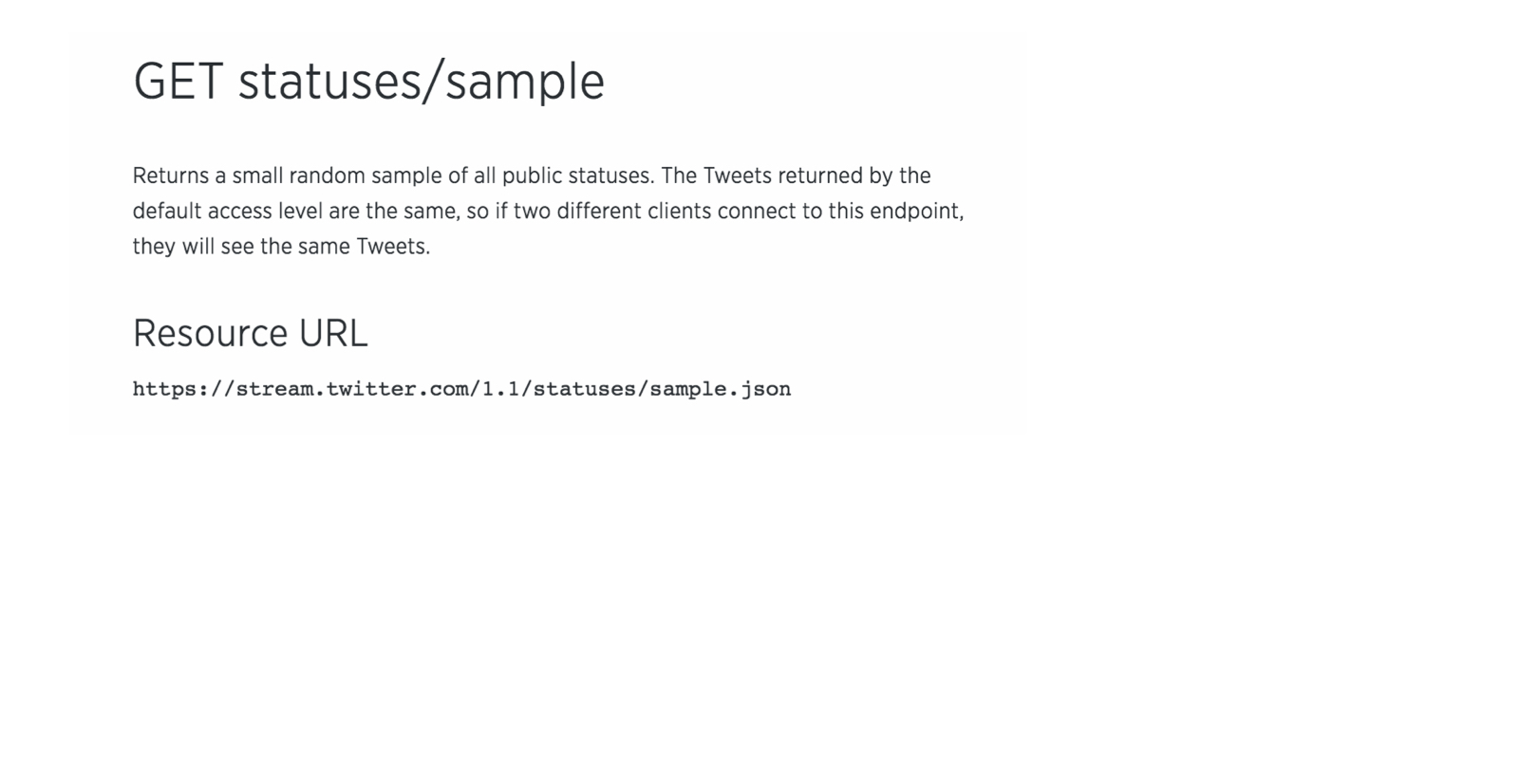Click the word 'URL' in the subheading
The height and width of the screenshot is (778, 1519).
[x=333, y=334]
